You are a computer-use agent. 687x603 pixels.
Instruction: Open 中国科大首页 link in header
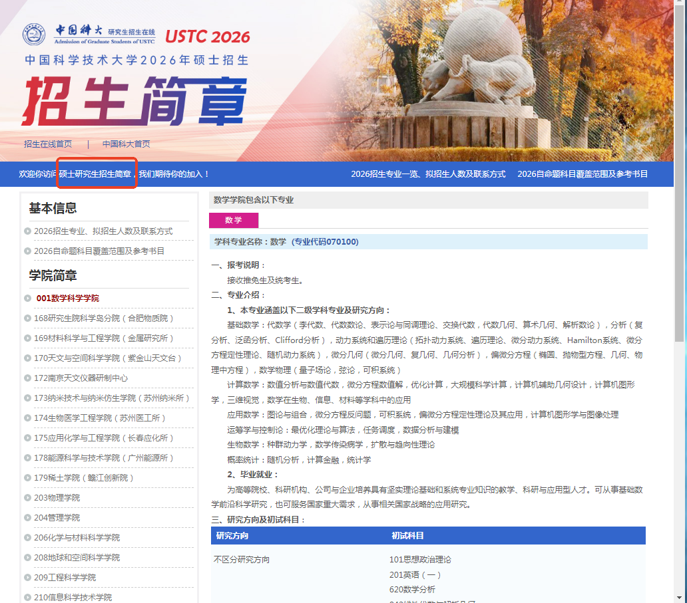click(x=126, y=144)
